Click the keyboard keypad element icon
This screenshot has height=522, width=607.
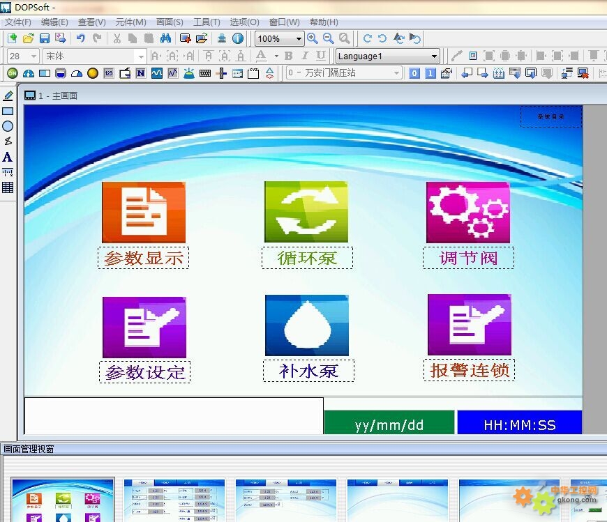(205, 73)
